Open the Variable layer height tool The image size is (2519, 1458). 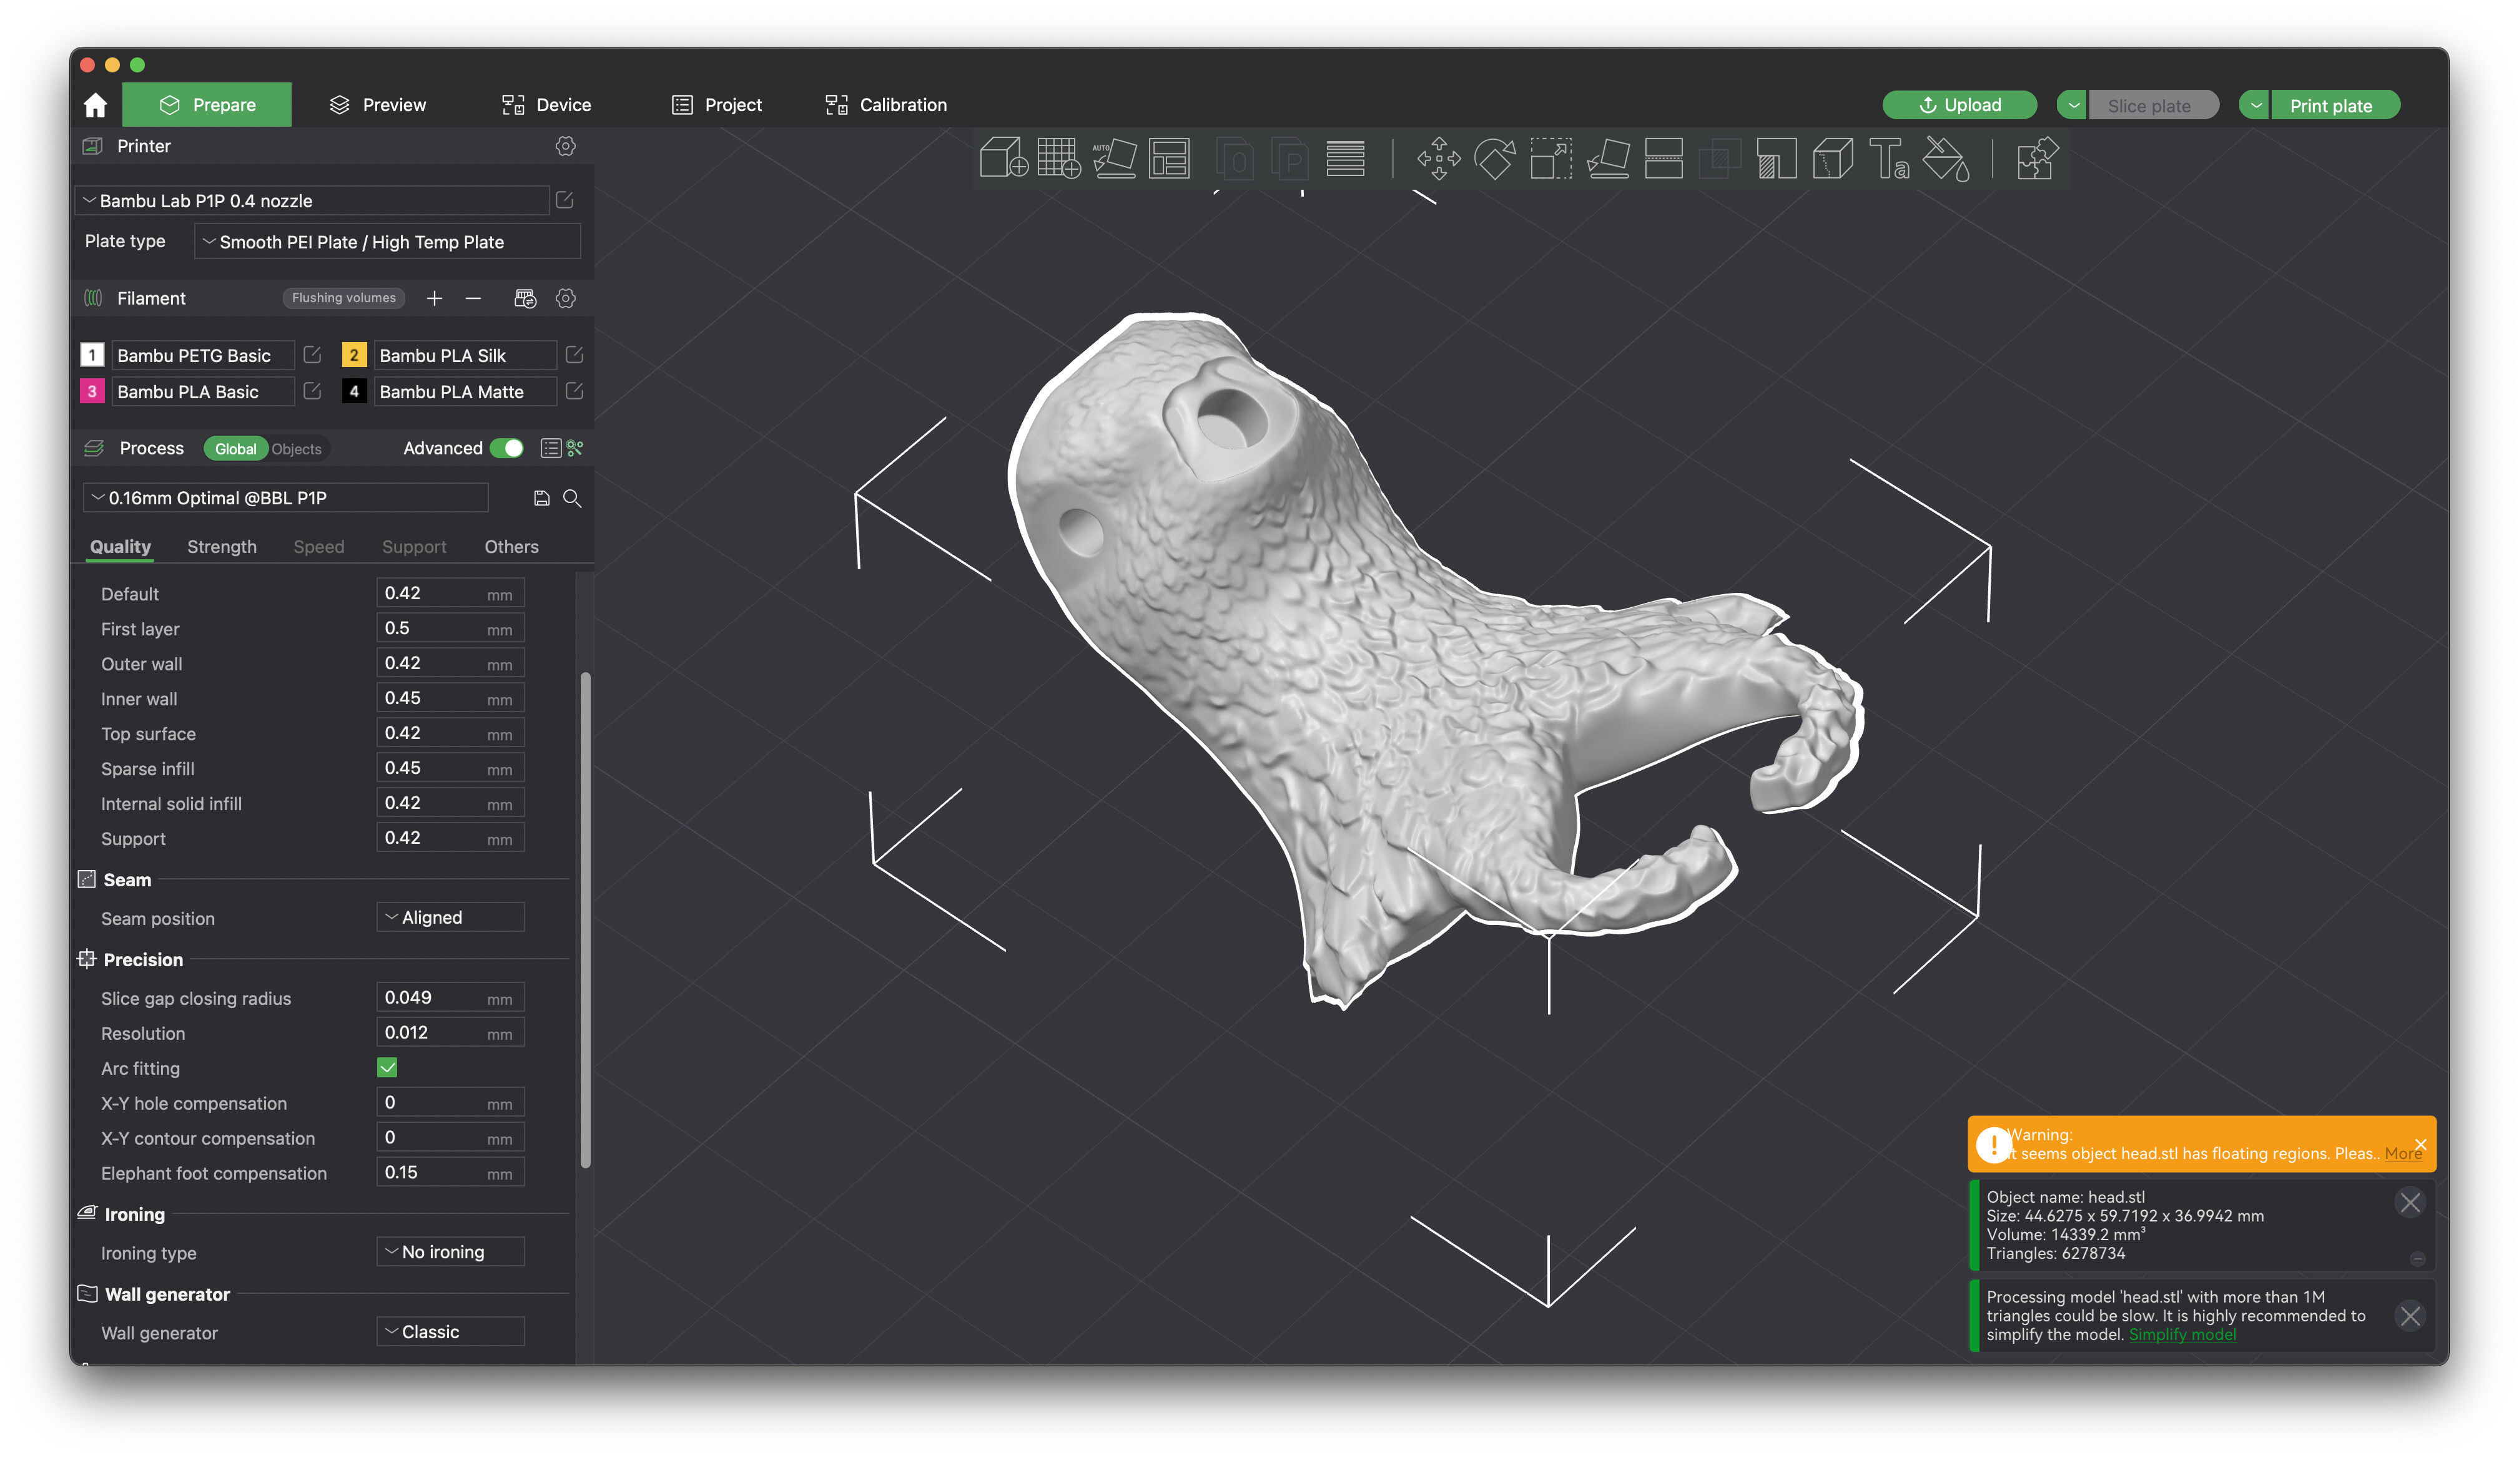click(1346, 158)
